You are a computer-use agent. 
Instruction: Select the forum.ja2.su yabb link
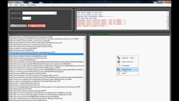[x=46, y=64]
